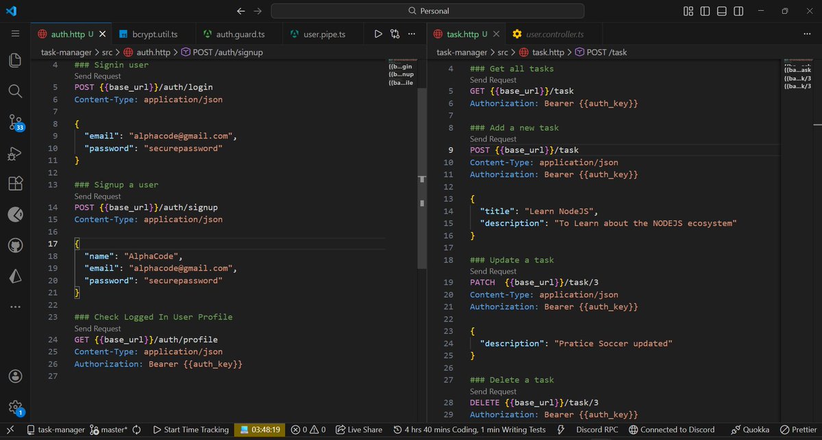The height and width of the screenshot is (440, 822).
Task: Open the Source Control panel showing 33 changes
Action: pyautogui.click(x=15, y=122)
